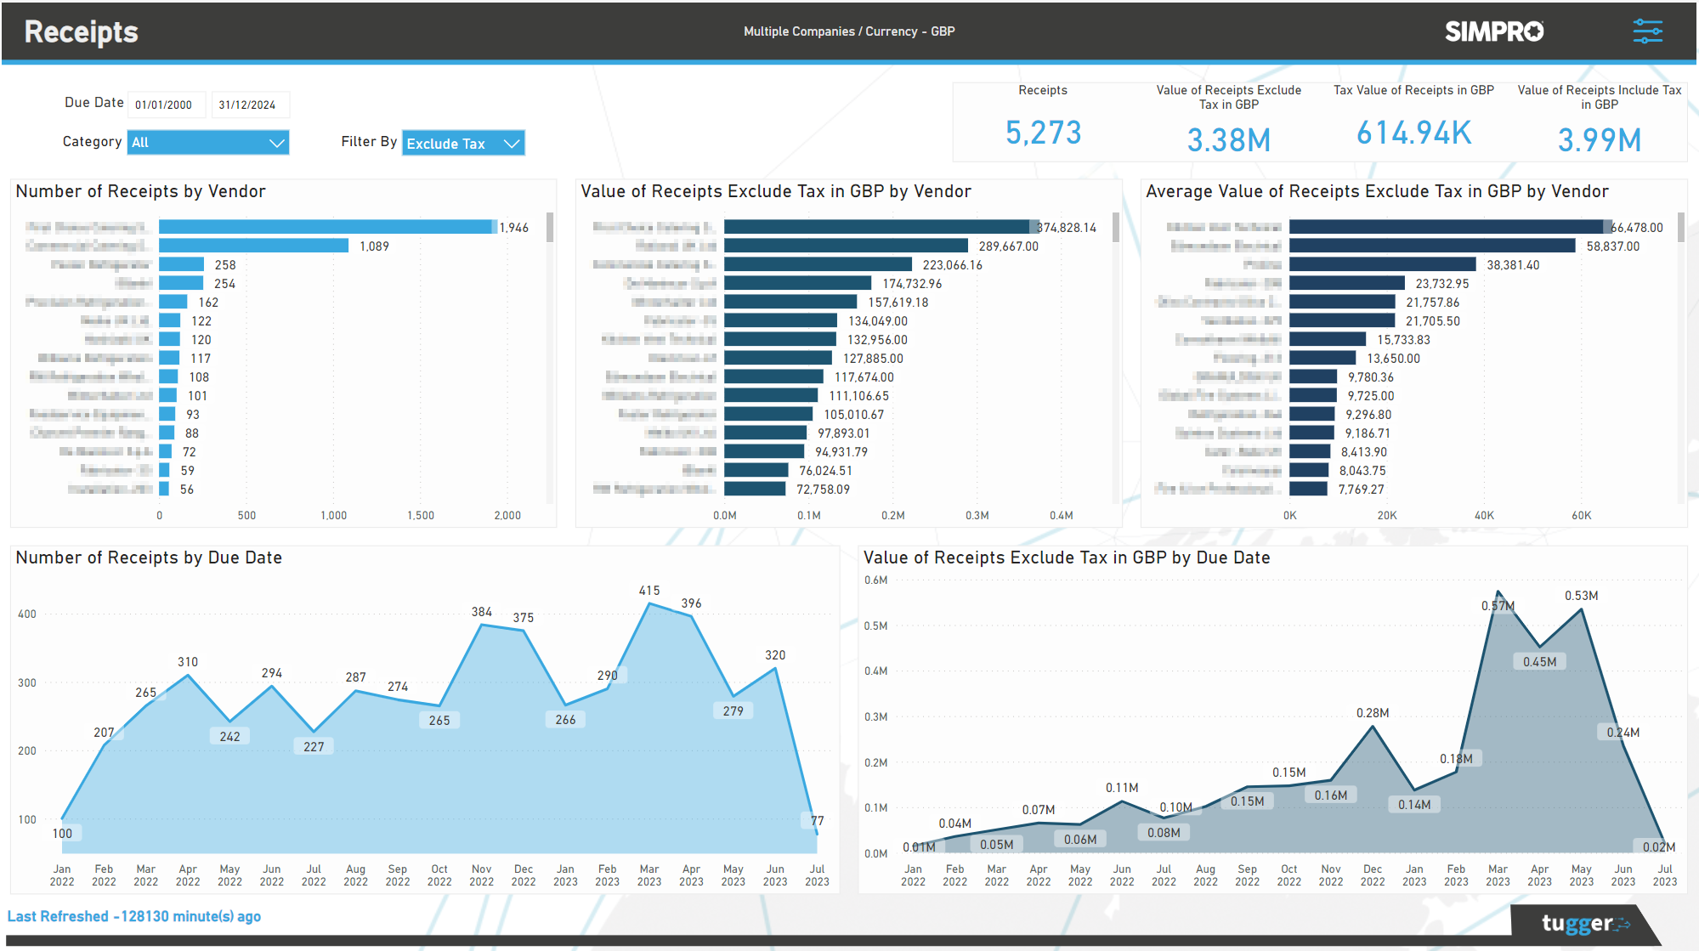Select the bar valued 289,667.00
Viewport: 1699px width, 951px height.
click(x=846, y=246)
